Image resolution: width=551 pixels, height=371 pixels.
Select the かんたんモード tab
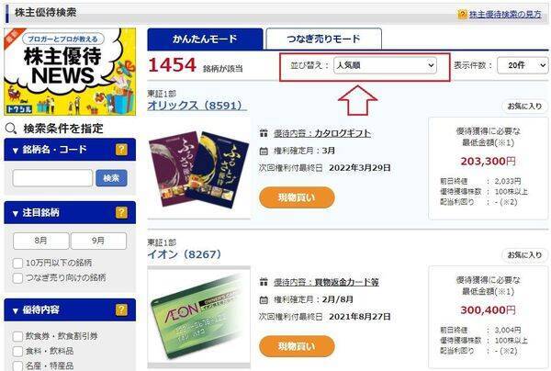(205, 39)
